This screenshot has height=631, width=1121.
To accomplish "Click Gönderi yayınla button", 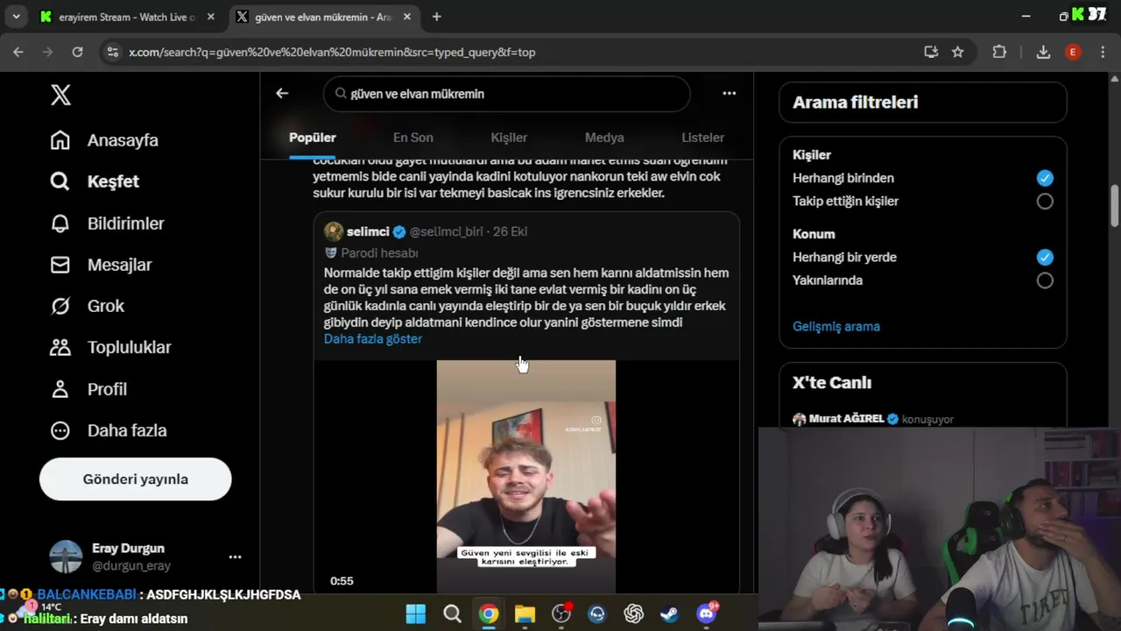I will 136,479.
